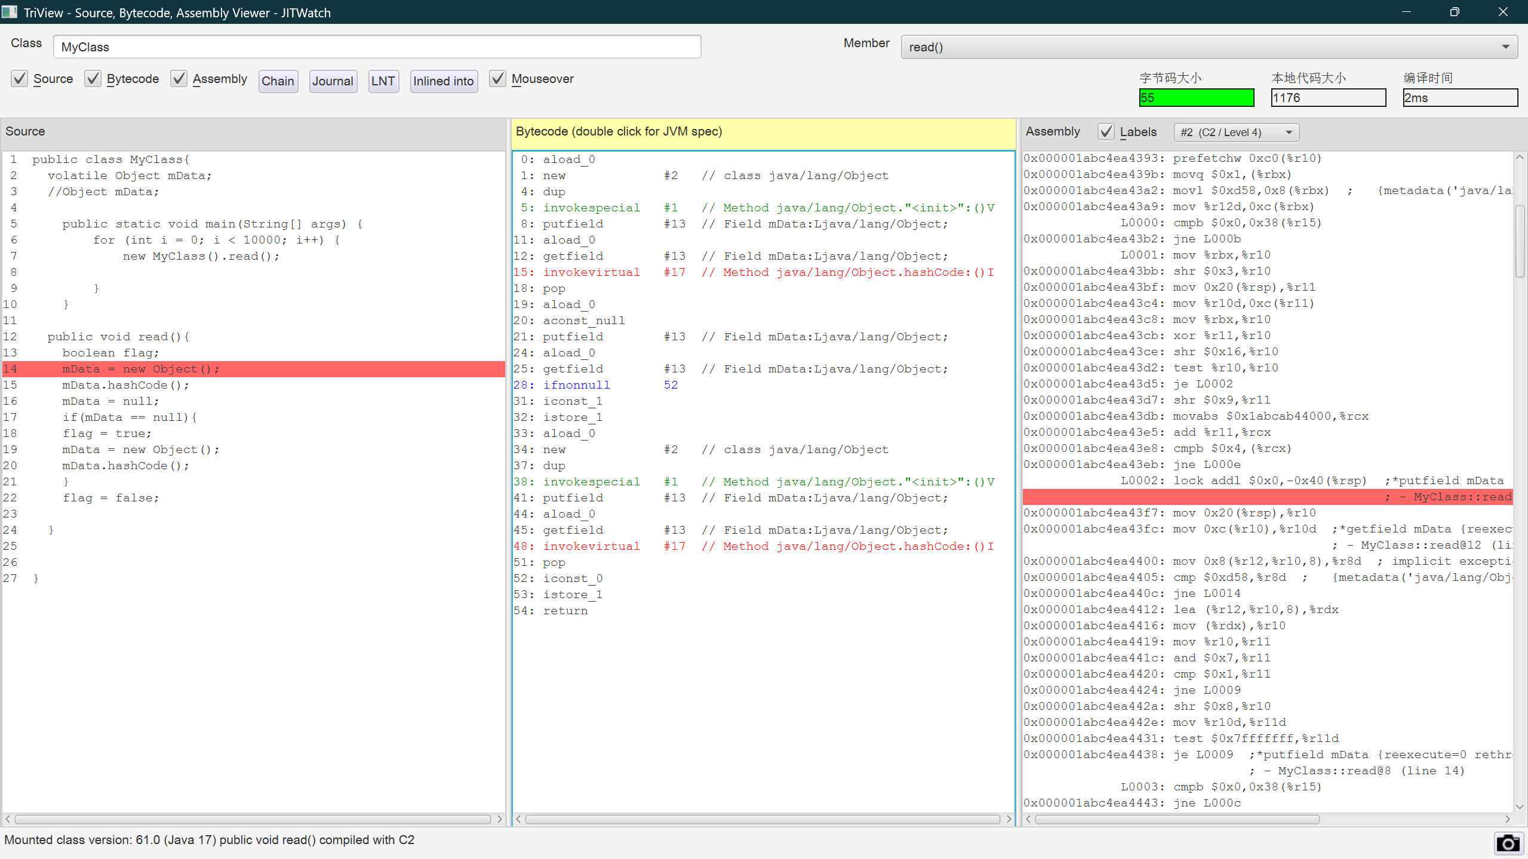Click the scroll-up arrow of the Assembly pane
Viewport: 1528px width, 859px height.
[x=1520, y=157]
